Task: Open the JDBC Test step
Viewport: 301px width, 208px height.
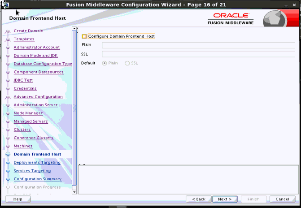Action: click(23, 80)
